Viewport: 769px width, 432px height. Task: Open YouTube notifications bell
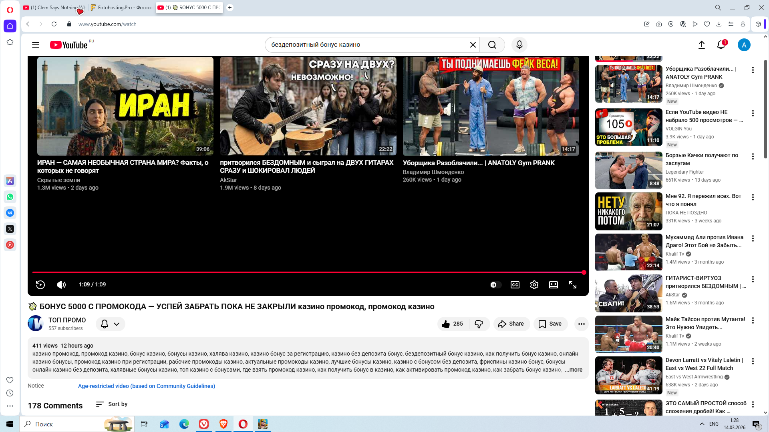(721, 45)
